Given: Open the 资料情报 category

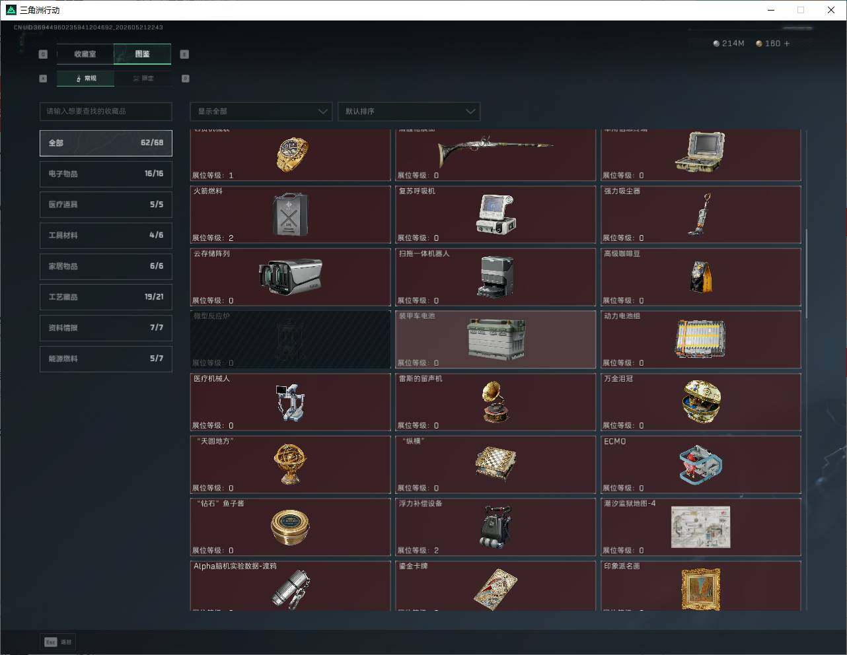Looking at the screenshot, I should coord(106,327).
